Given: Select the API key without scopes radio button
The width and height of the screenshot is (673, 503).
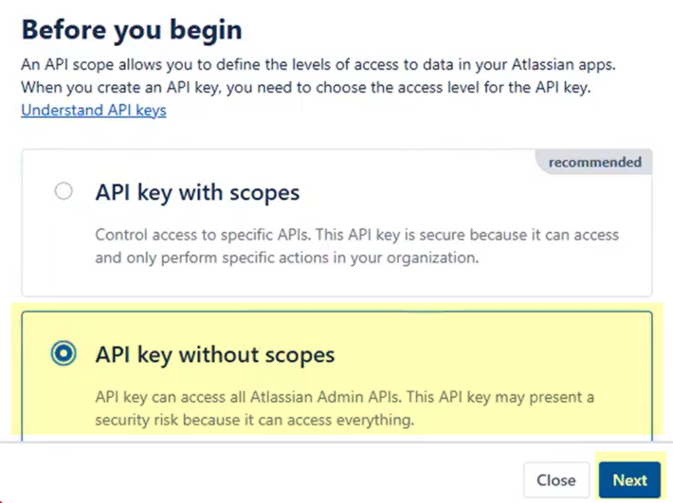Looking at the screenshot, I should point(63,354).
